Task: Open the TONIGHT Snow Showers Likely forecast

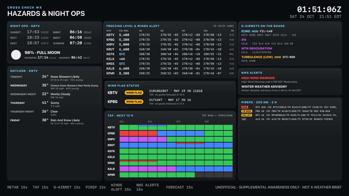Action: coord(55,78)
